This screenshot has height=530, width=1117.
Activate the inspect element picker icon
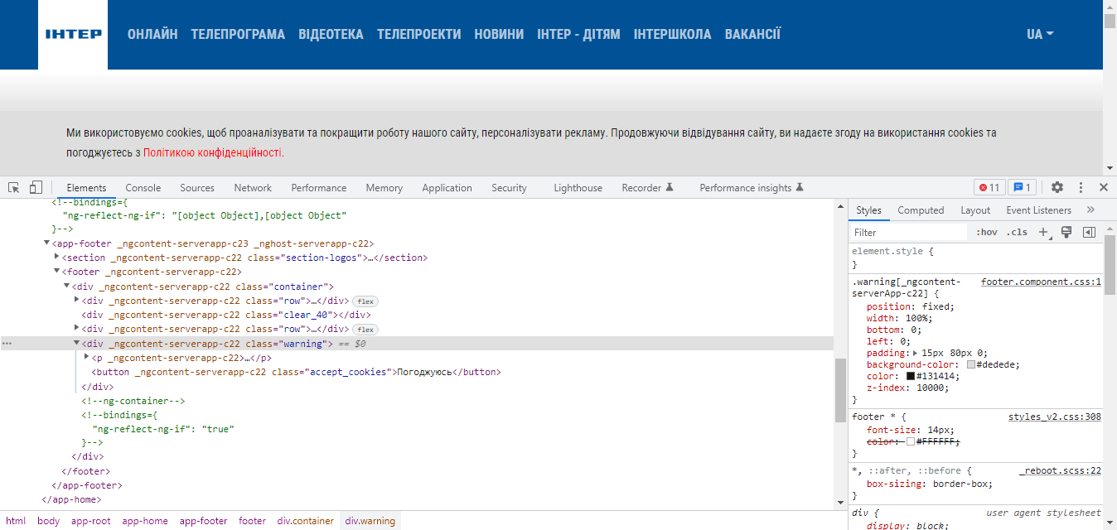tap(12, 187)
